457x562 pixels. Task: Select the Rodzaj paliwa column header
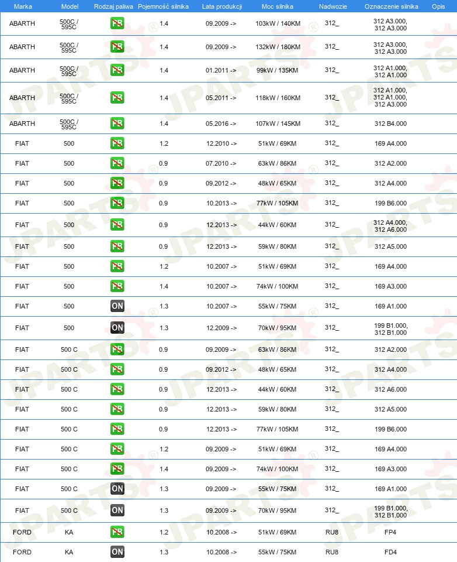113,6
